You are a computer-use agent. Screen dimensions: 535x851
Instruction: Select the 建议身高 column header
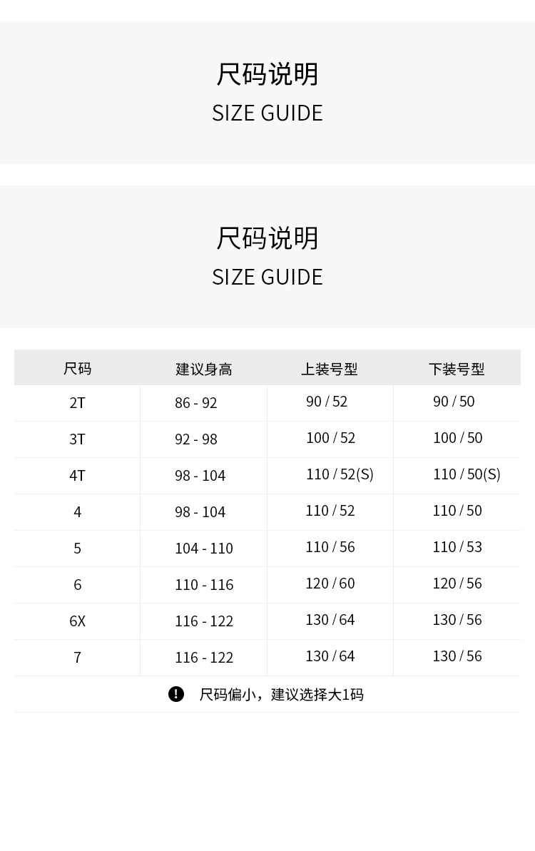204,369
